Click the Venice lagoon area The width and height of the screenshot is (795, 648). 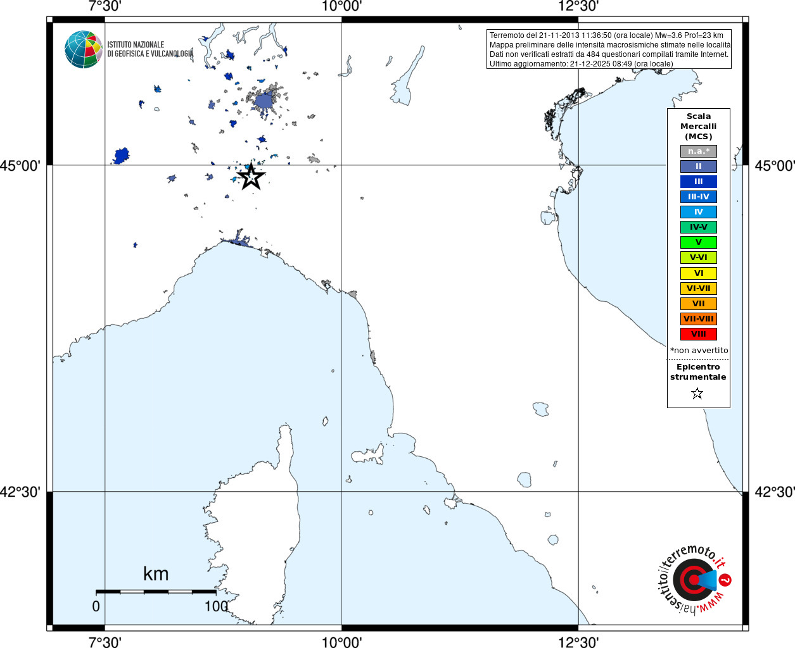pyautogui.click(x=564, y=113)
